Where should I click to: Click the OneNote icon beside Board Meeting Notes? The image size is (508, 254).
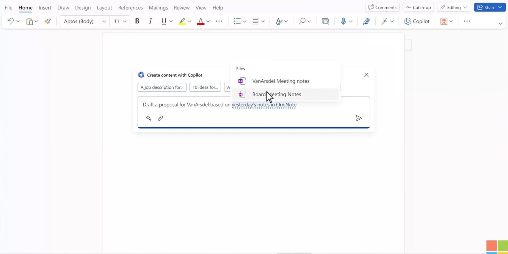tap(242, 94)
